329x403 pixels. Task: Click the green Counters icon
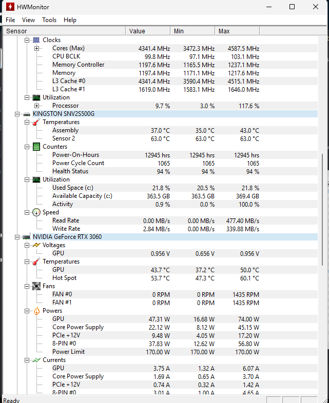pyautogui.click(x=36, y=147)
